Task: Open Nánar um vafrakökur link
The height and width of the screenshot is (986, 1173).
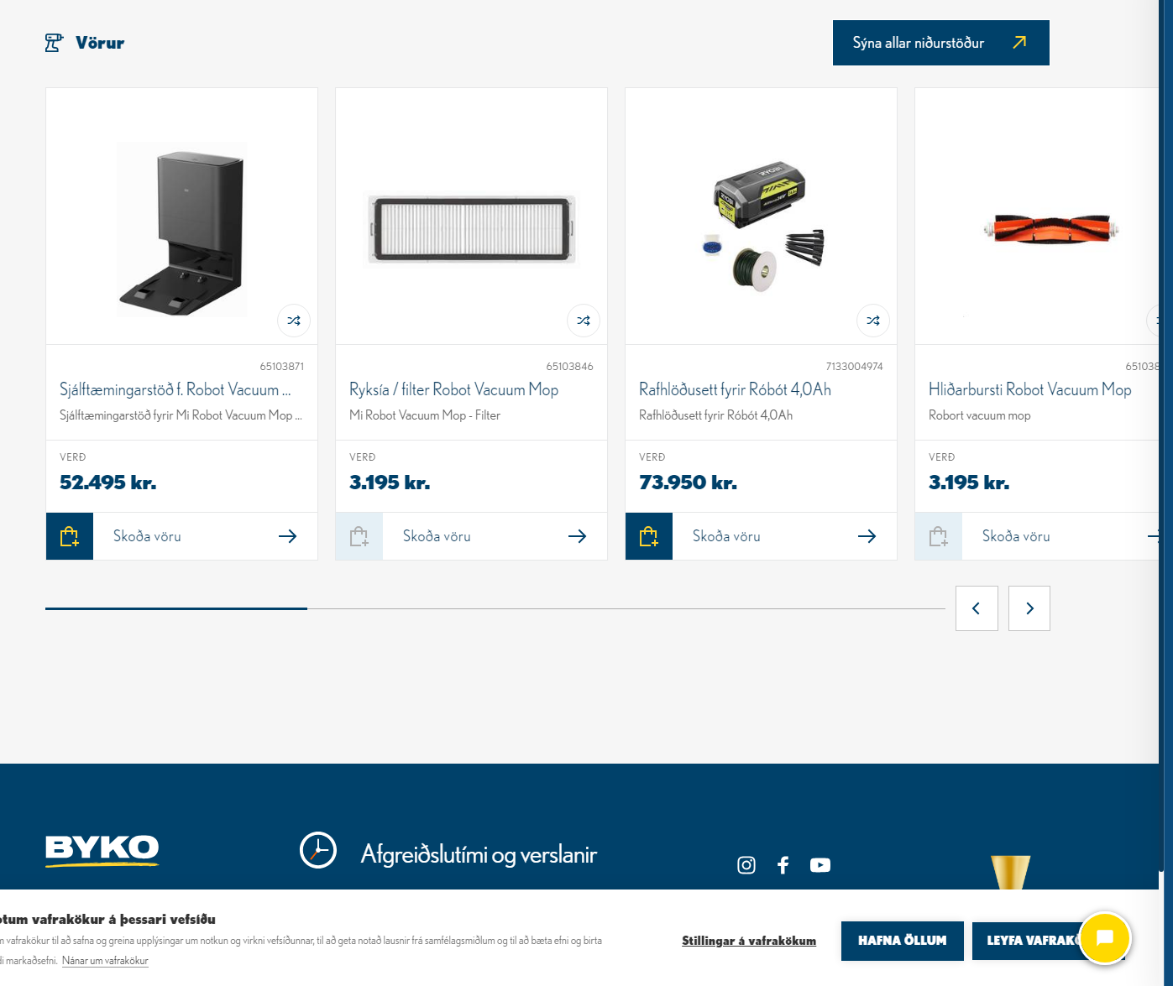Action: pyautogui.click(x=105, y=961)
